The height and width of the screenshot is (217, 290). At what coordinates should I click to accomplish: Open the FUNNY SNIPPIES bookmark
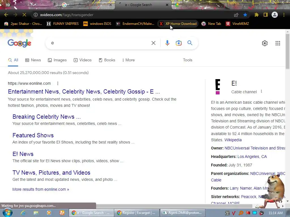click(x=63, y=24)
